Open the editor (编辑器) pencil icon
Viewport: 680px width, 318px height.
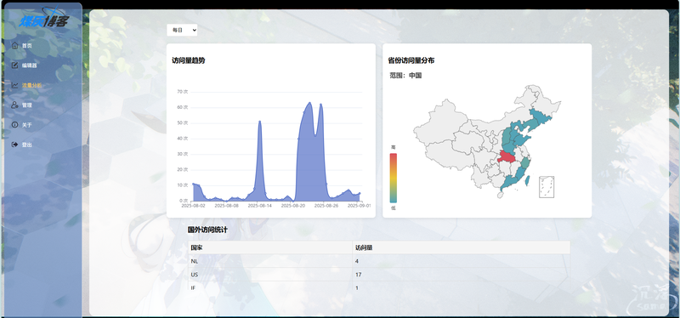click(x=14, y=65)
